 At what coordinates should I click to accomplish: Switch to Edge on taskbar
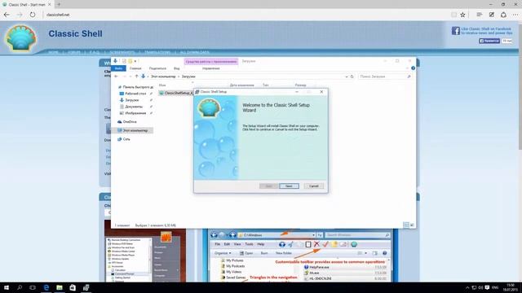click(46, 287)
